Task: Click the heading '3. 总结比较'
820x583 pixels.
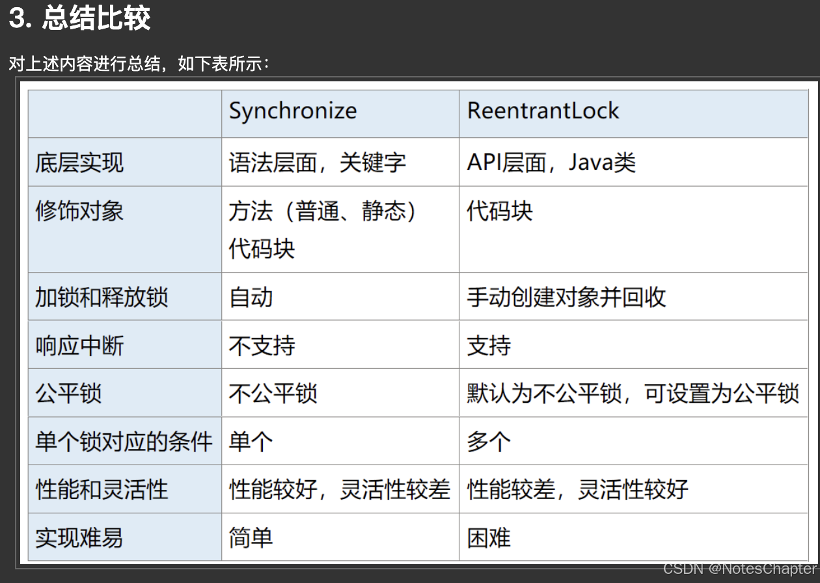Action: tap(79, 18)
